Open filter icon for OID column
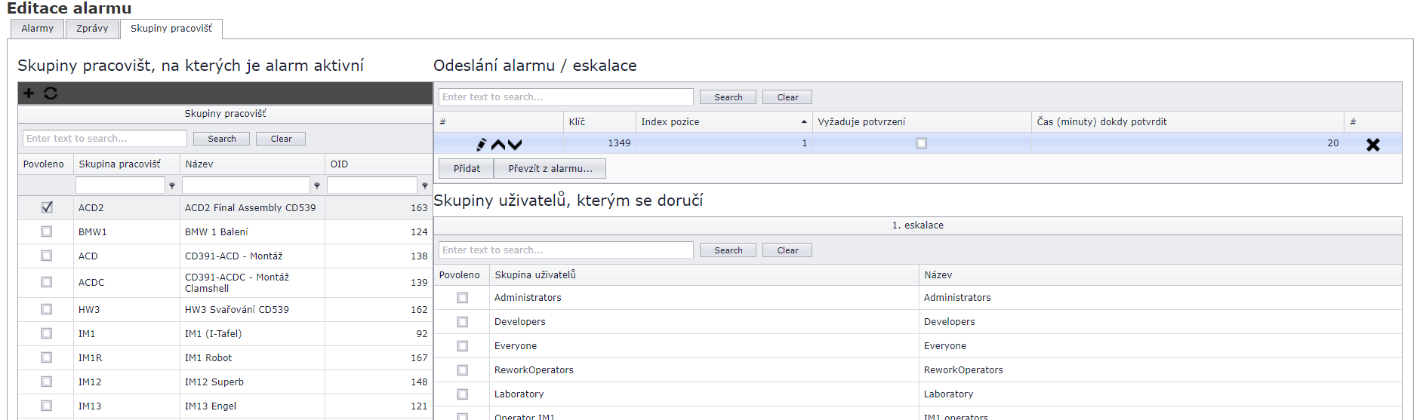Viewport: 1423px width, 420px height. tap(425, 185)
